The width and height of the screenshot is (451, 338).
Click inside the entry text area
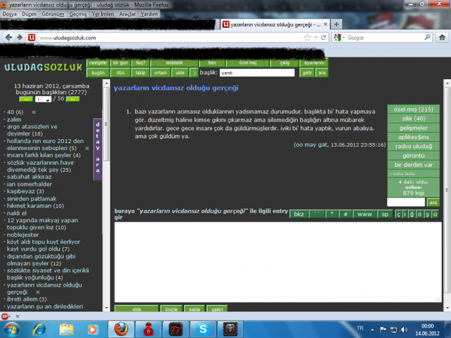277,261
